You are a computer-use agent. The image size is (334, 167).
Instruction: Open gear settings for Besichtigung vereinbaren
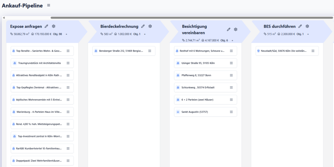click(x=236, y=29)
